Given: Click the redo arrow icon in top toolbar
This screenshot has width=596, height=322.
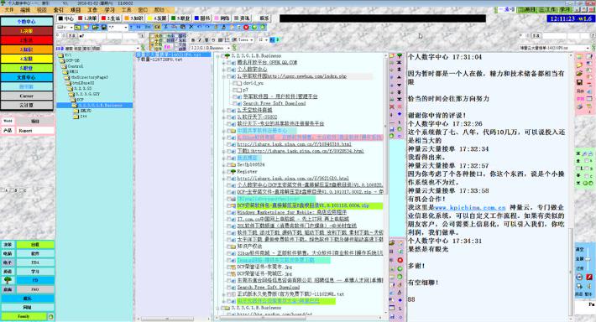Looking at the screenshot, I should [x=207, y=27].
